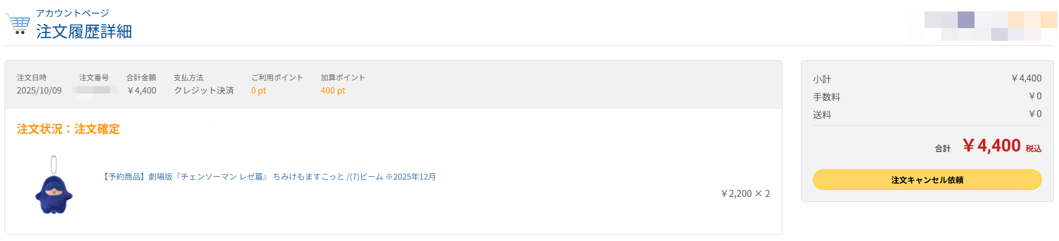The image size is (1059, 241).
Task: Click the shopping cart icon
Action: (x=18, y=24)
